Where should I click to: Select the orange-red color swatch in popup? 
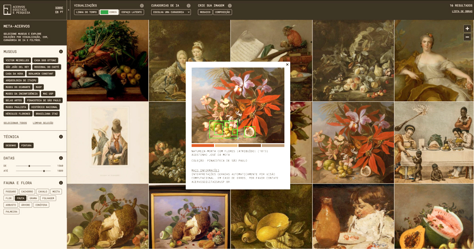[203, 145]
